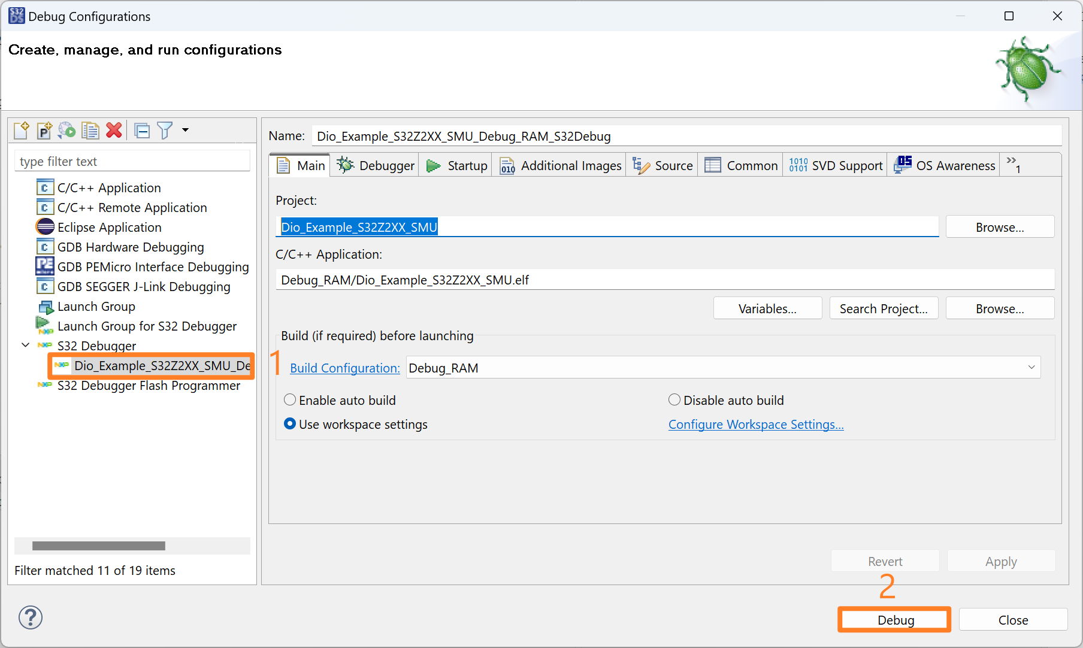
Task: Open the SVD Support tab
Action: click(x=836, y=166)
